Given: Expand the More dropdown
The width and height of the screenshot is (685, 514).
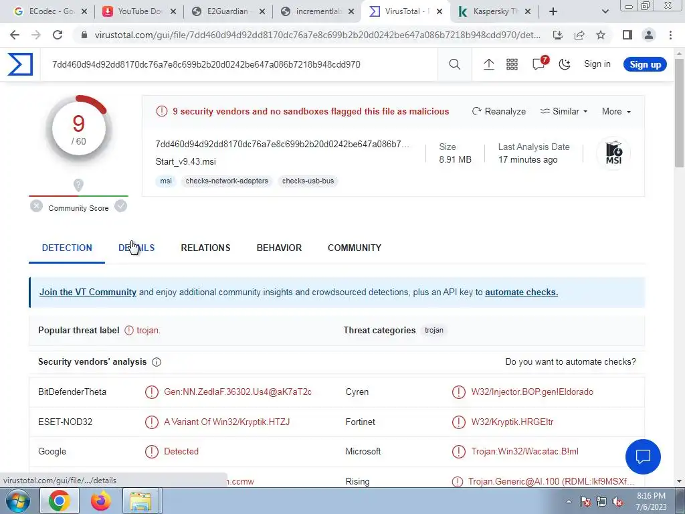Looking at the screenshot, I should coord(616,112).
